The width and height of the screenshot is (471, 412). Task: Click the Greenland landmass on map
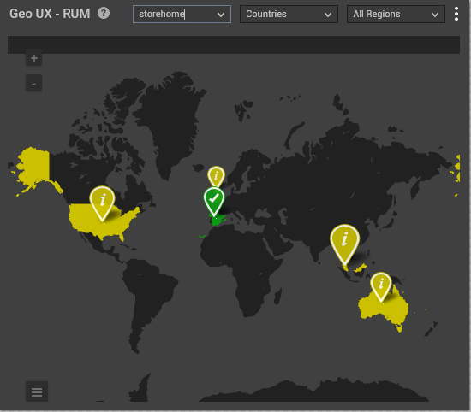[x=168, y=120]
